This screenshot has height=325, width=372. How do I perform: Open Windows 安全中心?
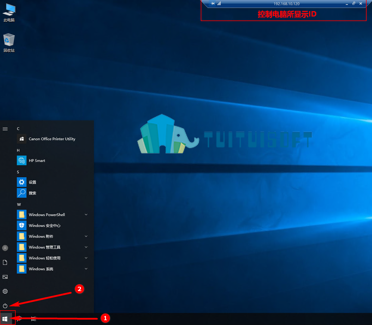pos(54,226)
